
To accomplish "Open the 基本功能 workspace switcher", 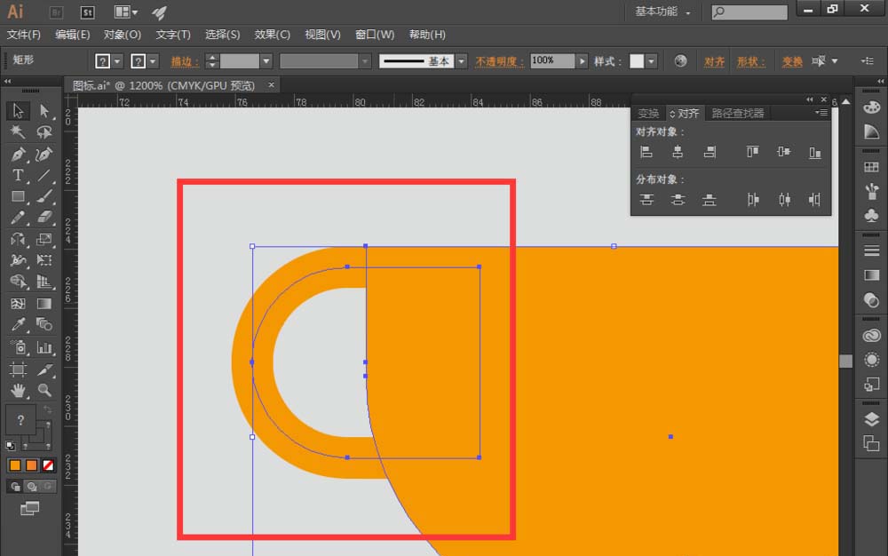I will (662, 12).
